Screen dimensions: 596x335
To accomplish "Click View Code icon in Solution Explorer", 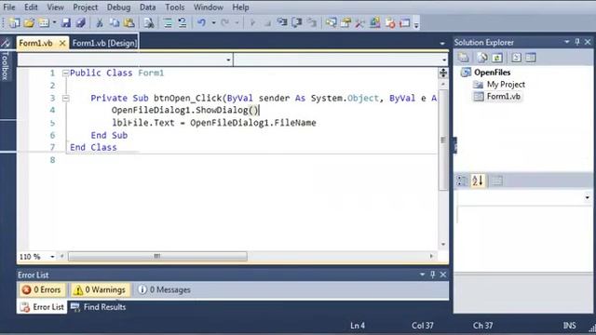I will click(x=516, y=58).
